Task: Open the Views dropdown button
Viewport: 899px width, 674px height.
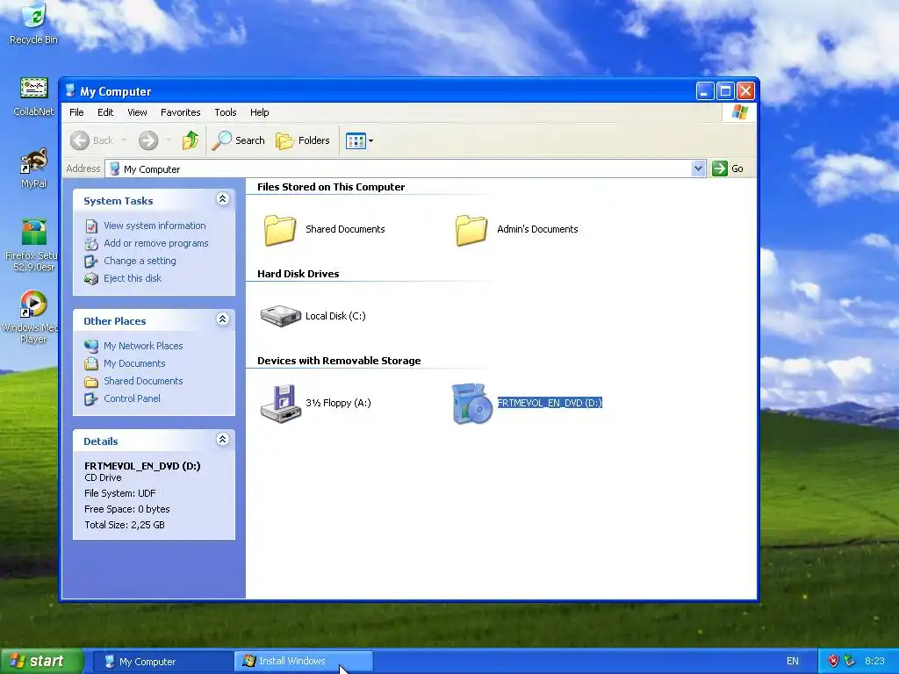Action: coord(359,140)
